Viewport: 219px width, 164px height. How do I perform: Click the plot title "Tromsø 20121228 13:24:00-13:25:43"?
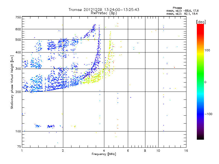click(x=104, y=10)
